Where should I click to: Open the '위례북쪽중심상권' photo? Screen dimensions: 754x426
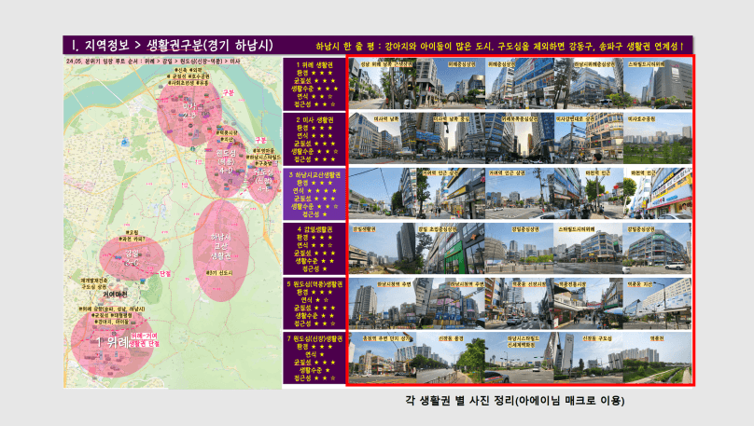click(520, 138)
